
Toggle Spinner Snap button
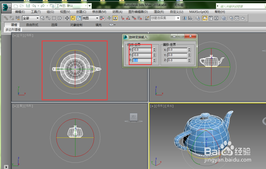pos(140,18)
